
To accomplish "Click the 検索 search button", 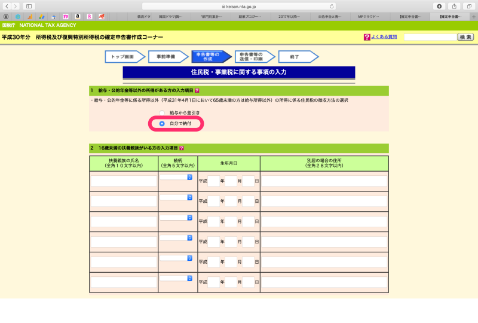I will [x=465, y=37].
